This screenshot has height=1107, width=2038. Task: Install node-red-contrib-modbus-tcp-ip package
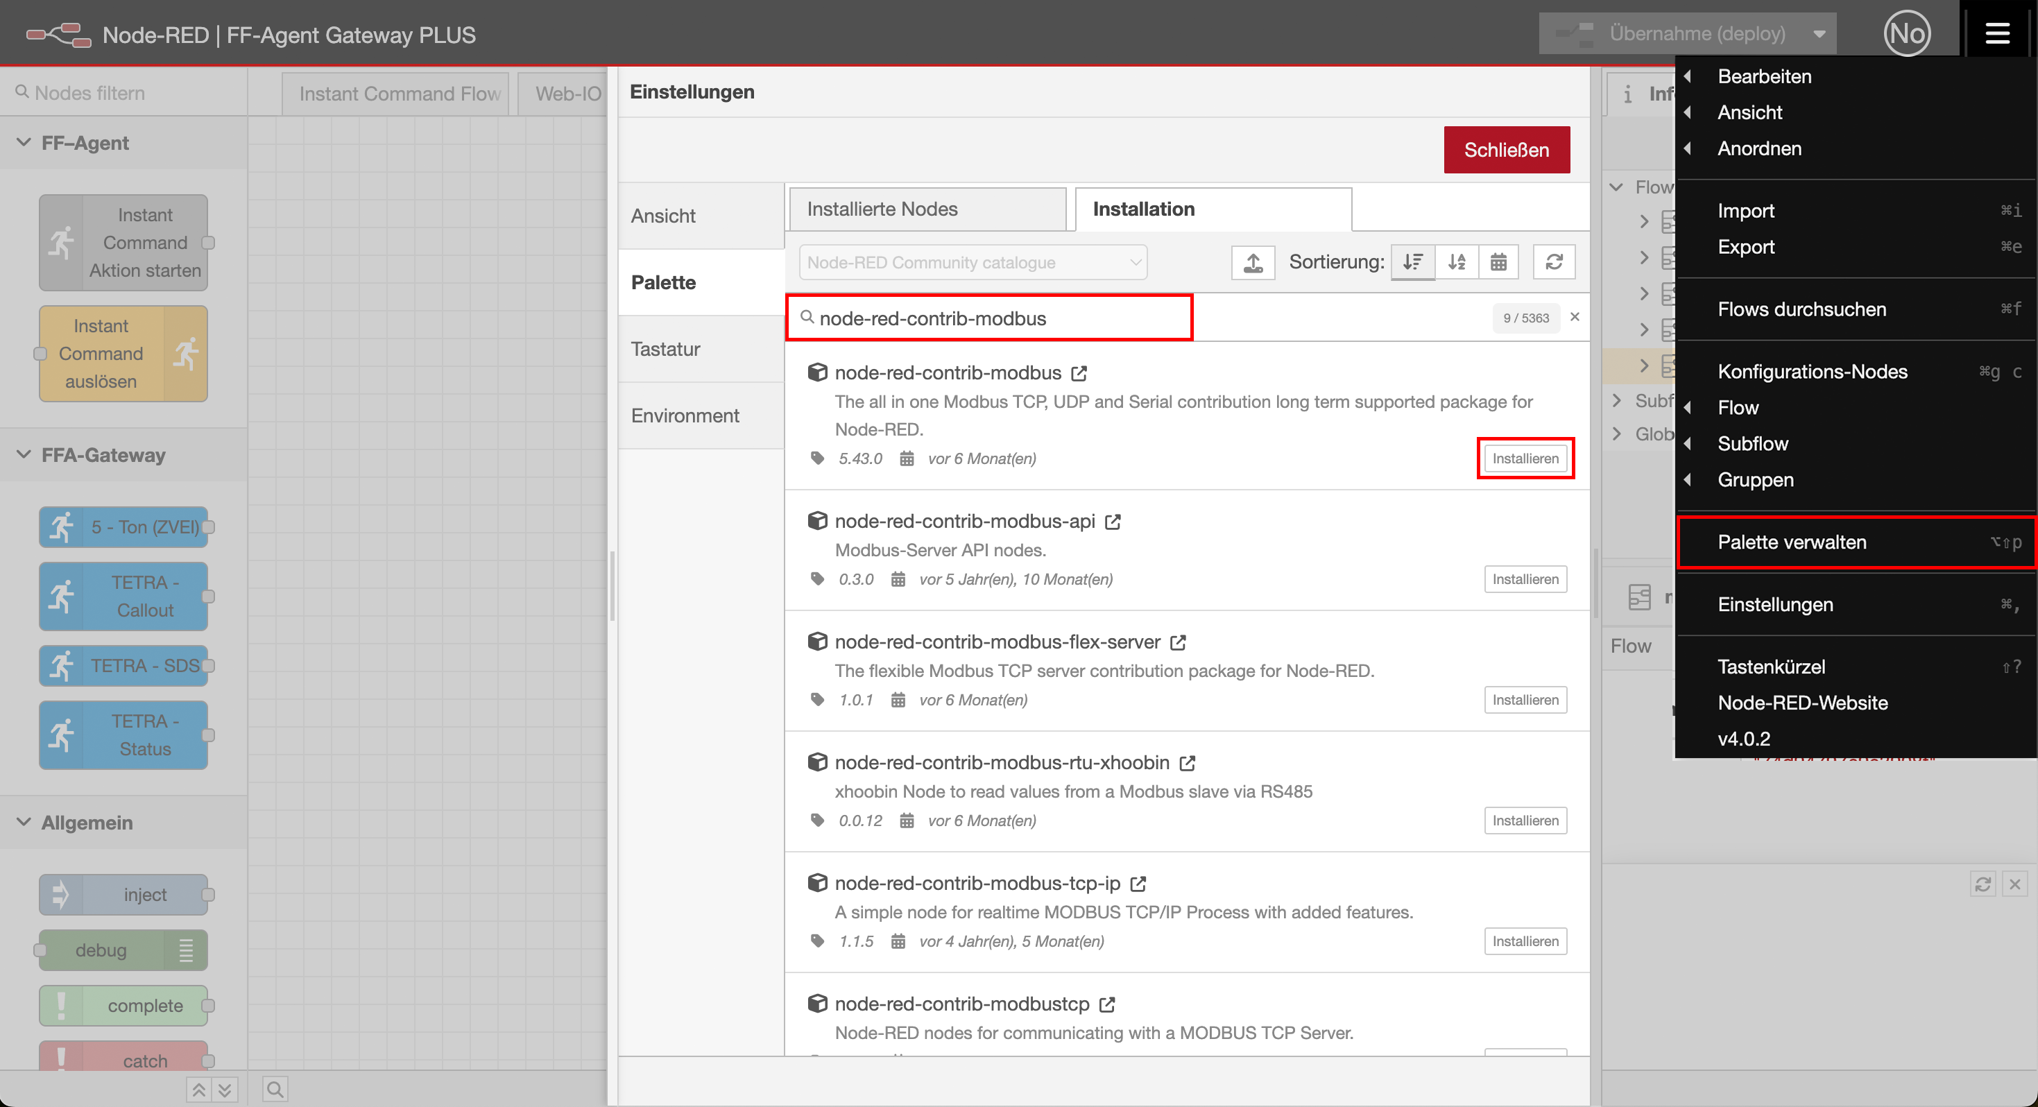(x=1525, y=942)
